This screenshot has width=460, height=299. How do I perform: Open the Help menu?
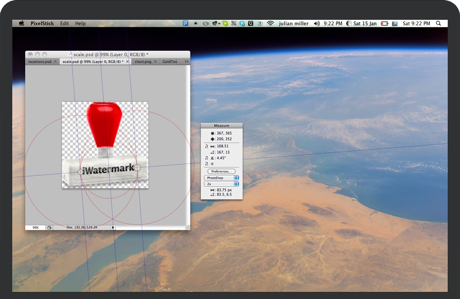[x=80, y=24]
